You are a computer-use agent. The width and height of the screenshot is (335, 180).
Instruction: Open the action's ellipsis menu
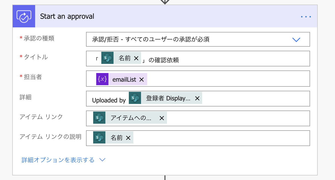click(x=305, y=16)
